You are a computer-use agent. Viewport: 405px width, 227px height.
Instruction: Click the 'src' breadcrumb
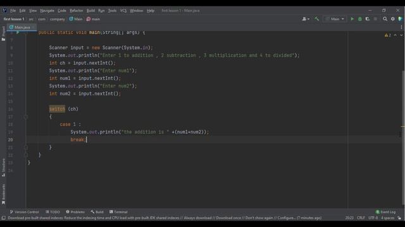click(x=31, y=19)
